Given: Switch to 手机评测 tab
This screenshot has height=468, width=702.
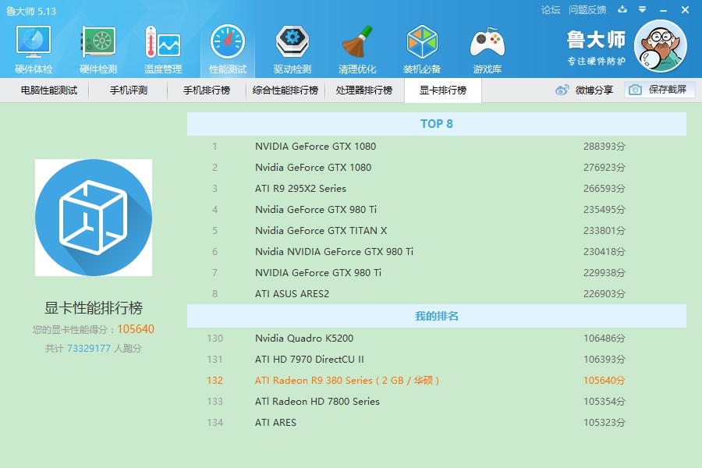Looking at the screenshot, I should point(129,90).
